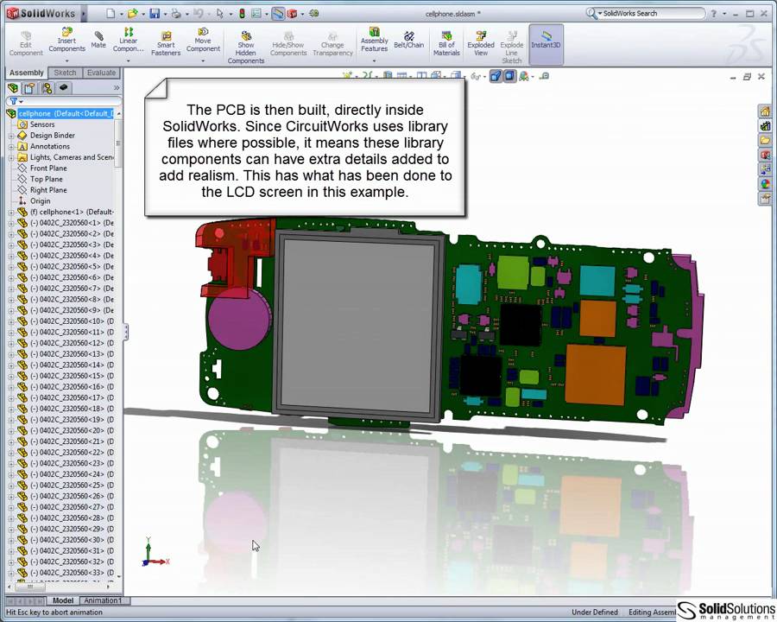
Task: Toggle the square-outline view button beside the shaded cube
Action: (x=509, y=76)
